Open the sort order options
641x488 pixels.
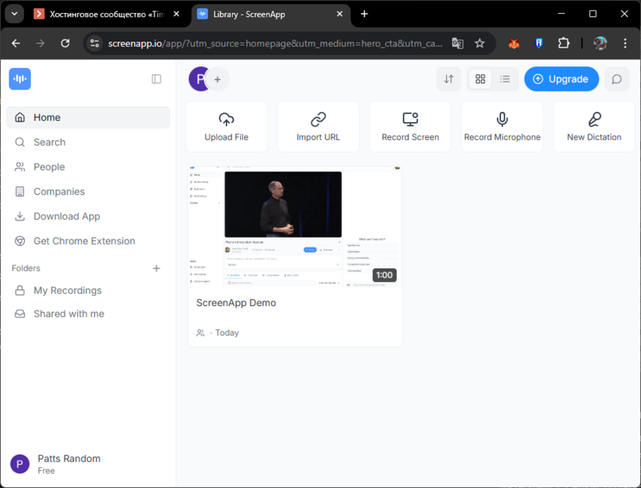point(448,79)
